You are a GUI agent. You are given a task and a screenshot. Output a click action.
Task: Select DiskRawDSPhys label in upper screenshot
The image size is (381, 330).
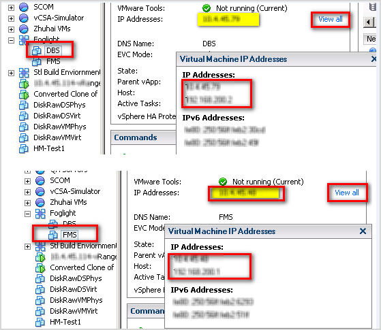point(59,105)
